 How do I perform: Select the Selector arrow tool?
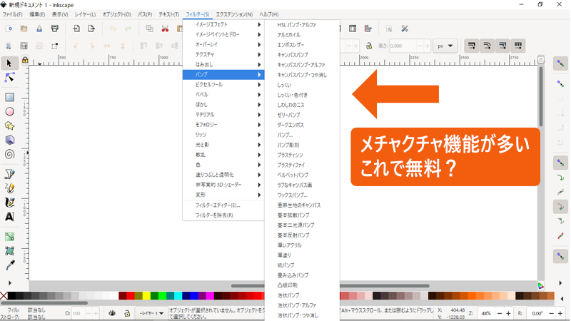click(x=9, y=63)
